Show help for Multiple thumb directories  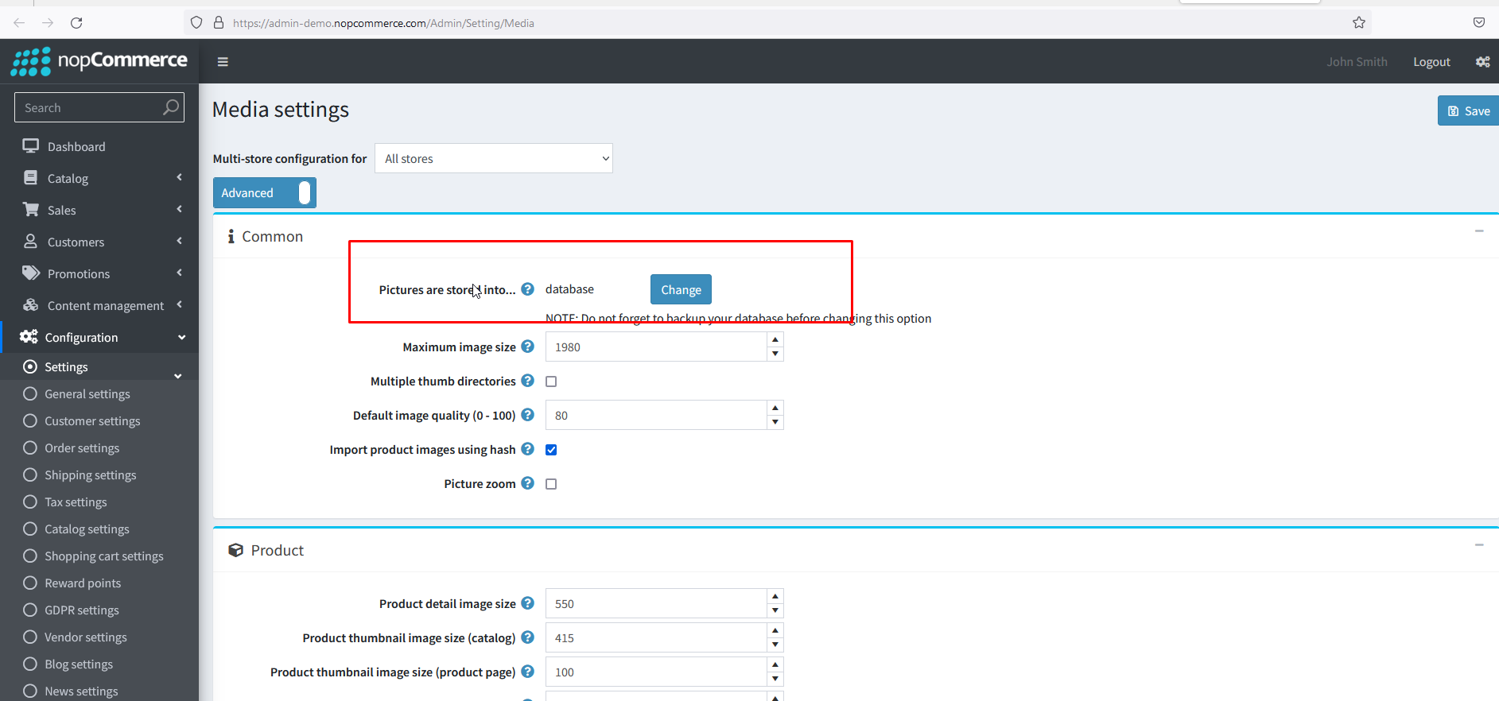coord(527,381)
